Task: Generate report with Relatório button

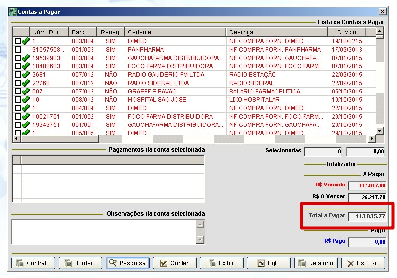Action: pos(315,263)
